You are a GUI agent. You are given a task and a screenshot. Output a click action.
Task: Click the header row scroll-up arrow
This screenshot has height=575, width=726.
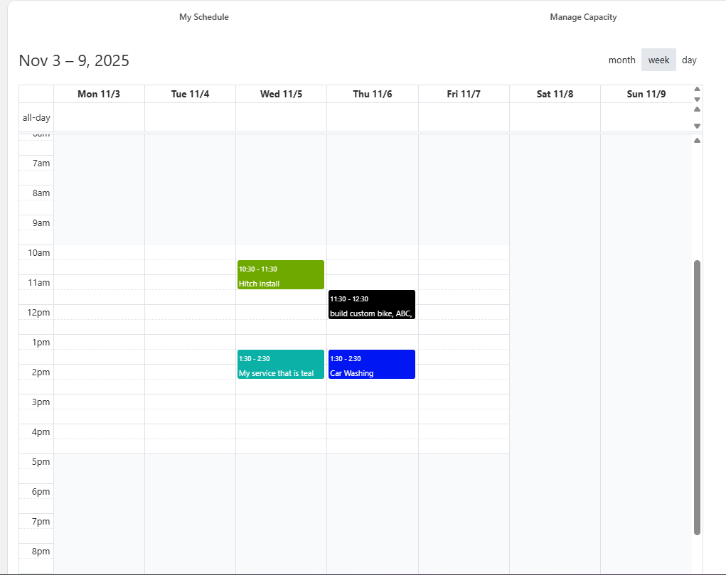697,90
